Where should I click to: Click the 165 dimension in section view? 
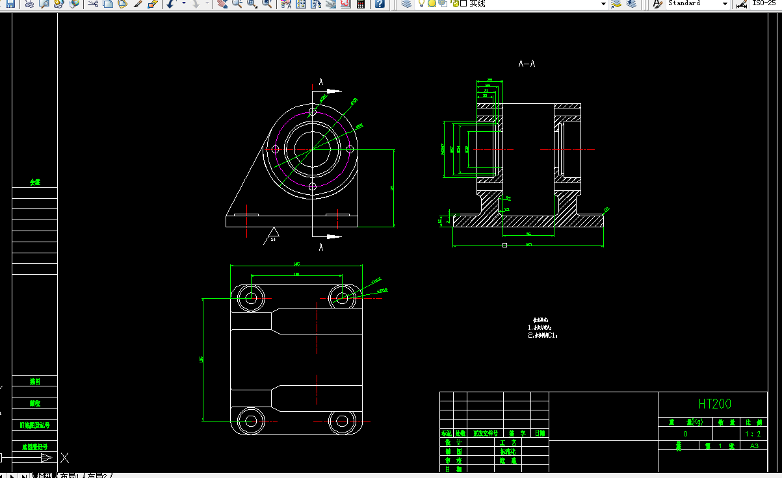click(x=528, y=244)
